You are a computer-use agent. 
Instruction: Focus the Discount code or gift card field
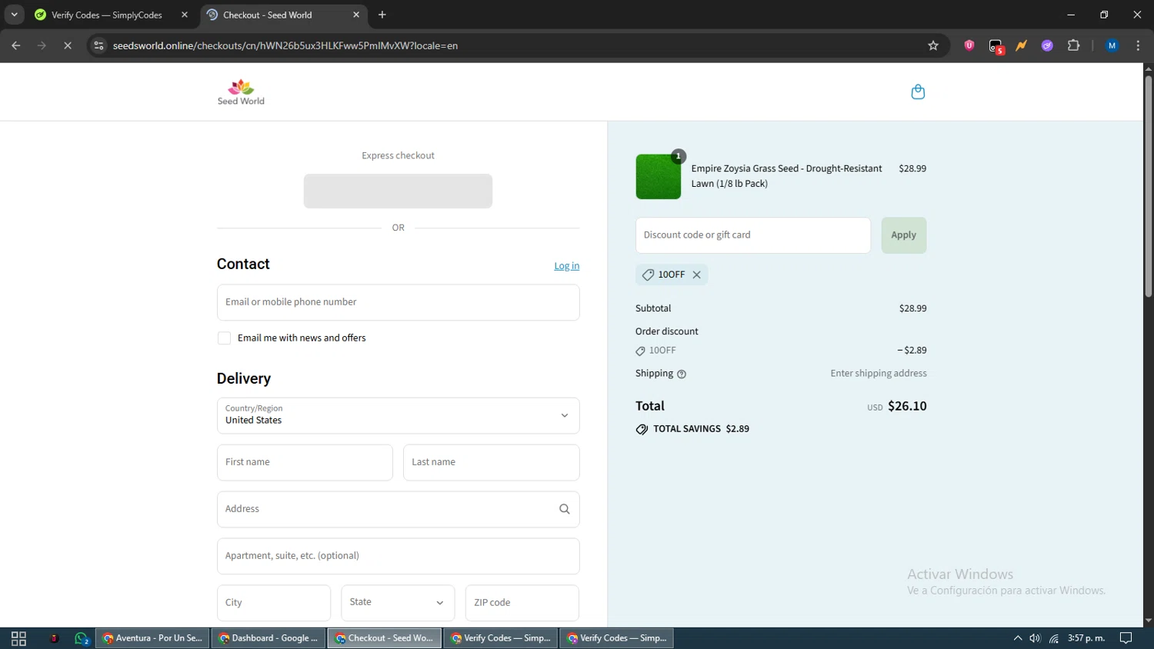[753, 235]
